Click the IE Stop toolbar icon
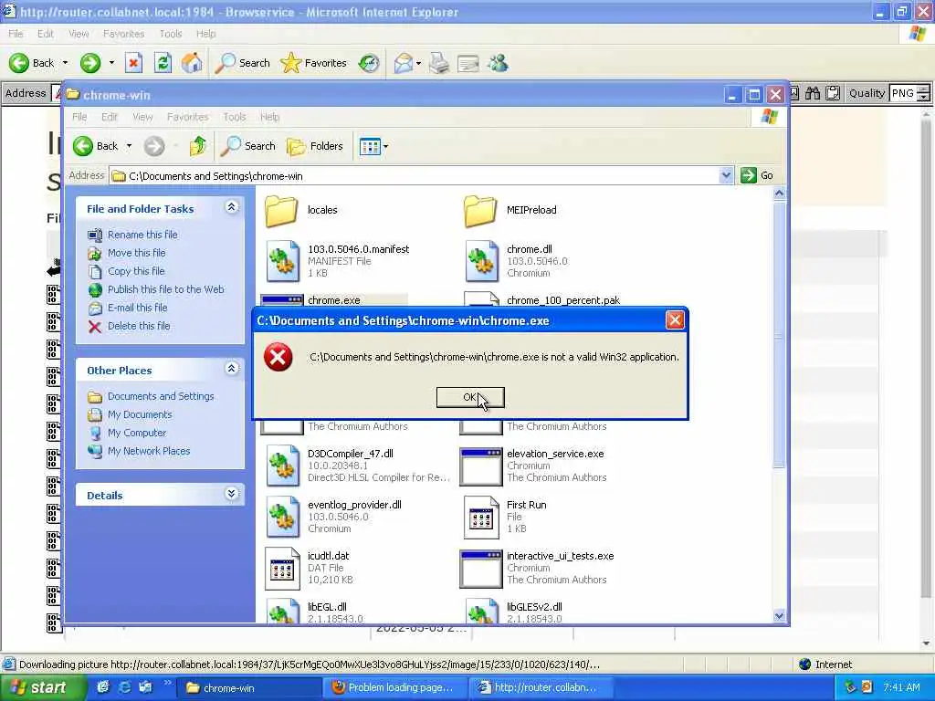Viewport: 935px width, 701px height. (x=133, y=63)
